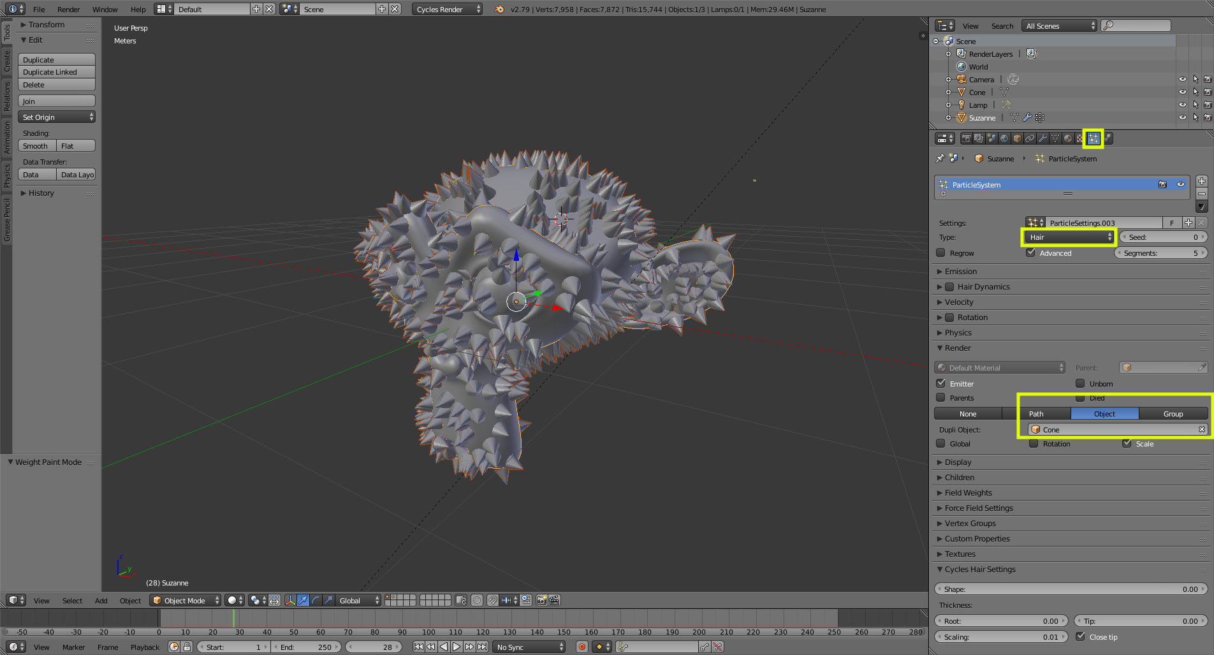
Task: Open the Render Layers properties tab
Action: (x=979, y=138)
